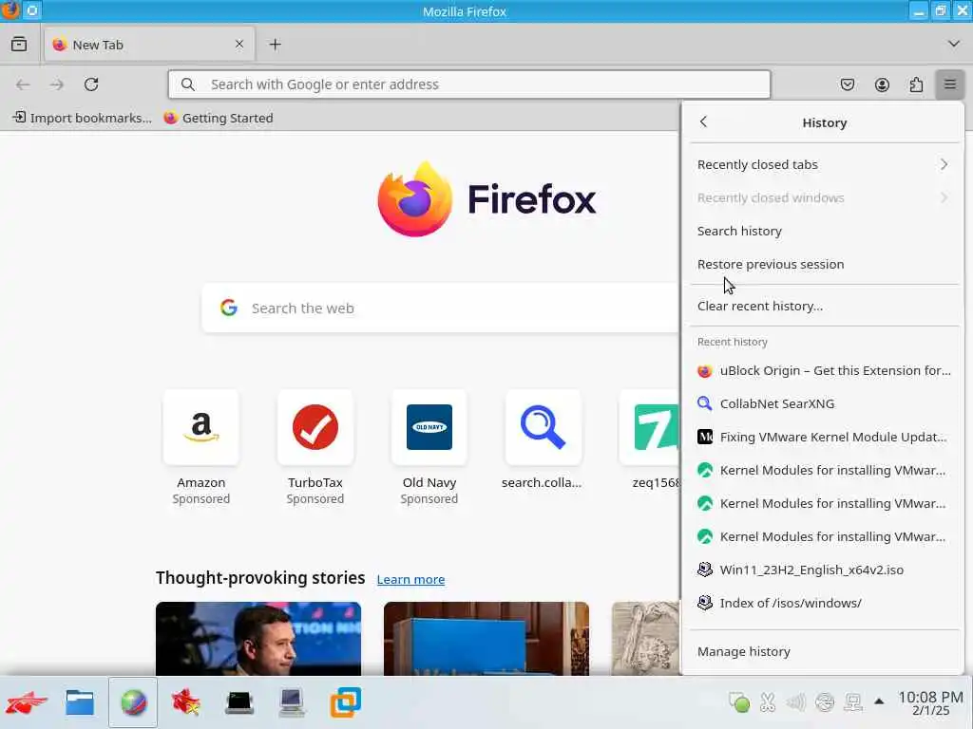Screen dimensions: 973x729
Task: Choose Clear recent history...
Action: [x=824, y=306]
